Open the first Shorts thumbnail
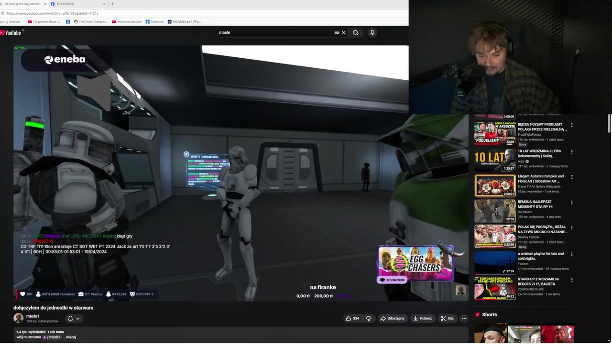The width and height of the screenshot is (612, 344). coord(491,333)
